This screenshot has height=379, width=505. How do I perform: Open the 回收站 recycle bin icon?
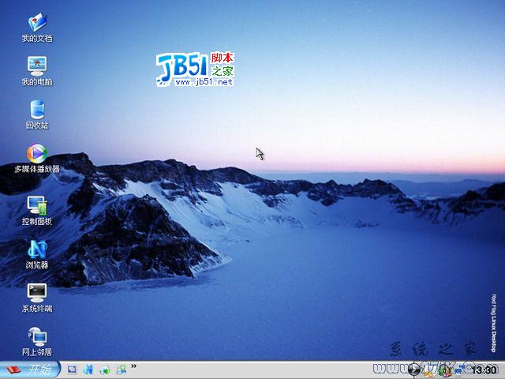[36, 111]
